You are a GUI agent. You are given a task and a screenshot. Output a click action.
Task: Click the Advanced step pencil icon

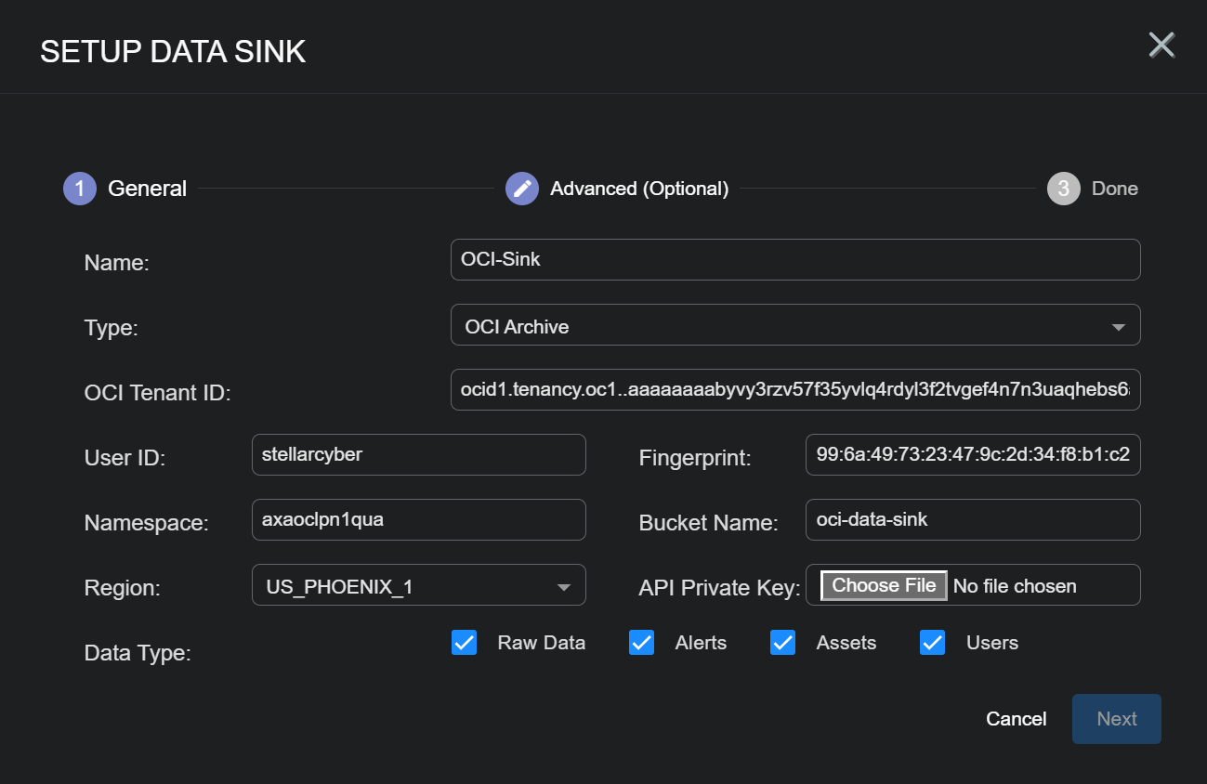click(522, 189)
